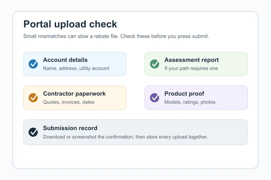Viewport: 271px width, 180px height.
Task: Select the 'Submission record' heading
Action: coord(70,128)
